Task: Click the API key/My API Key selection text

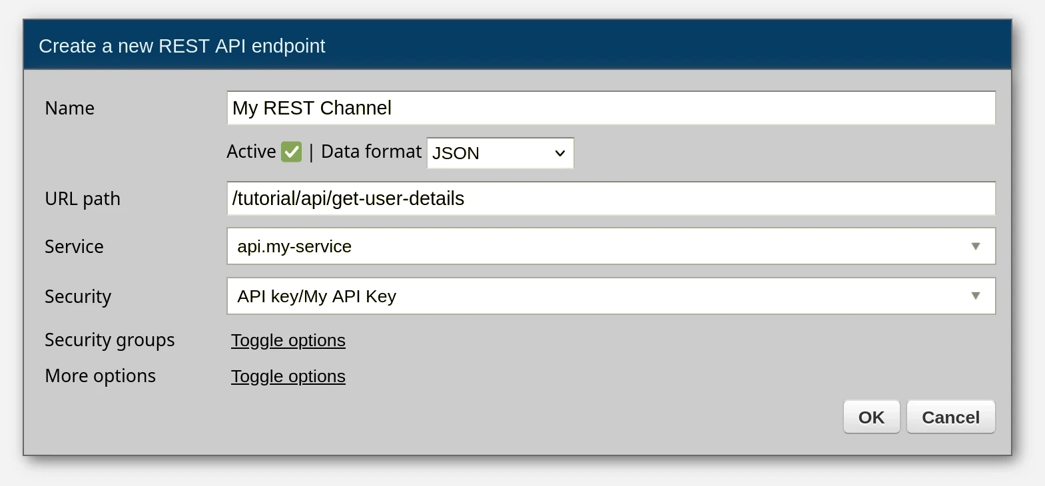Action: click(317, 296)
